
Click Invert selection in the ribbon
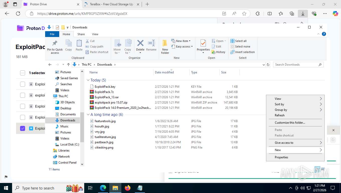coord(242,52)
